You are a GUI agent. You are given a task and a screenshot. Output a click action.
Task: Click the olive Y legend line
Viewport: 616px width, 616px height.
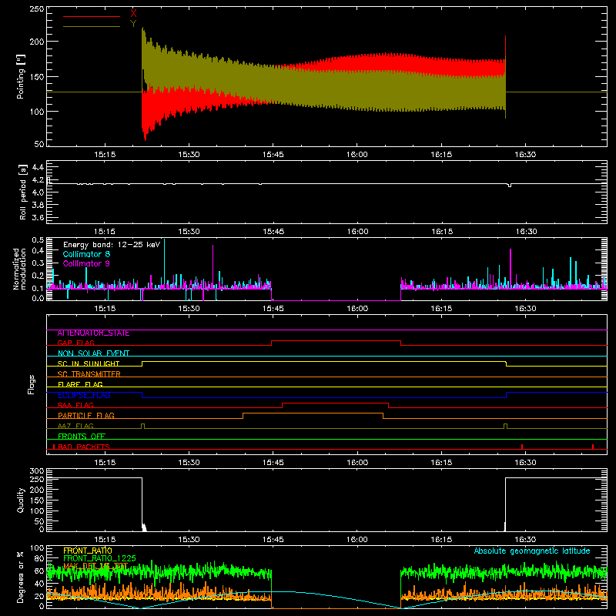point(92,27)
